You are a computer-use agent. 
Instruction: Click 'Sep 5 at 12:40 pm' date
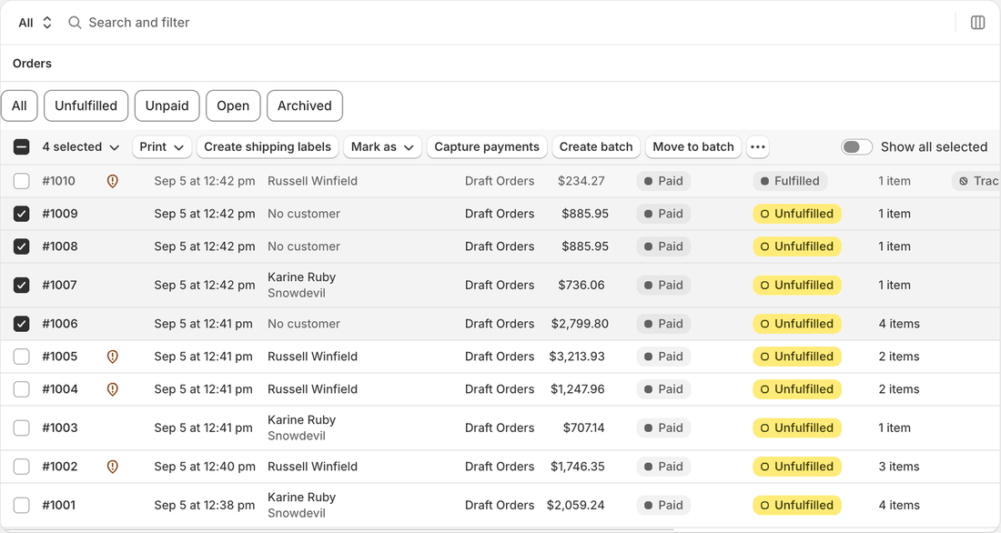[x=204, y=467]
